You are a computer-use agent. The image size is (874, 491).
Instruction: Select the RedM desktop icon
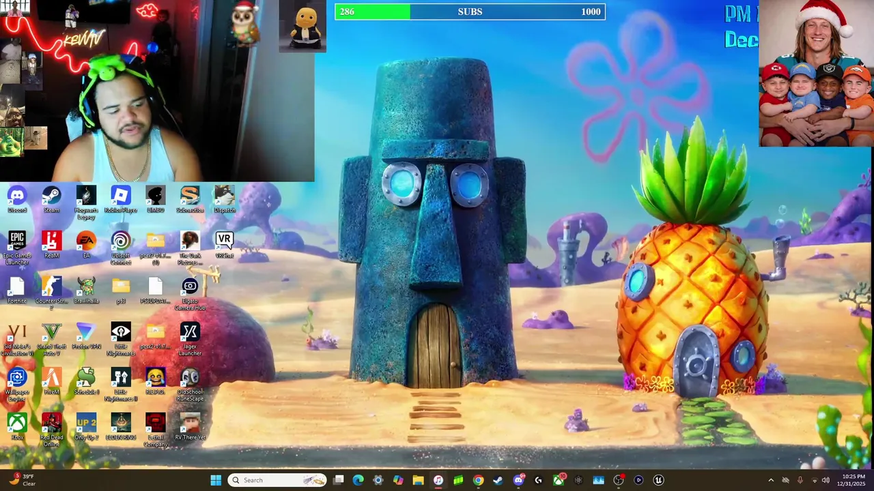[x=52, y=245]
